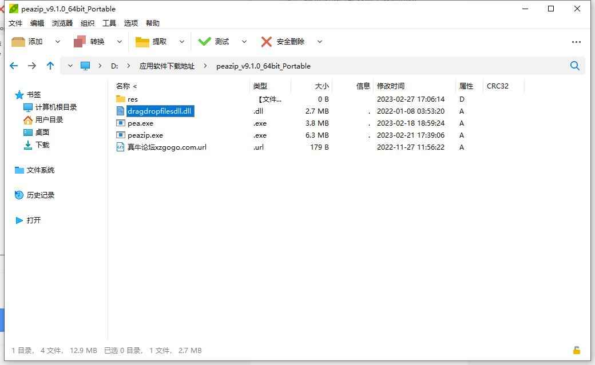
Task: Open the Convert dropdown options
Action: click(x=119, y=41)
